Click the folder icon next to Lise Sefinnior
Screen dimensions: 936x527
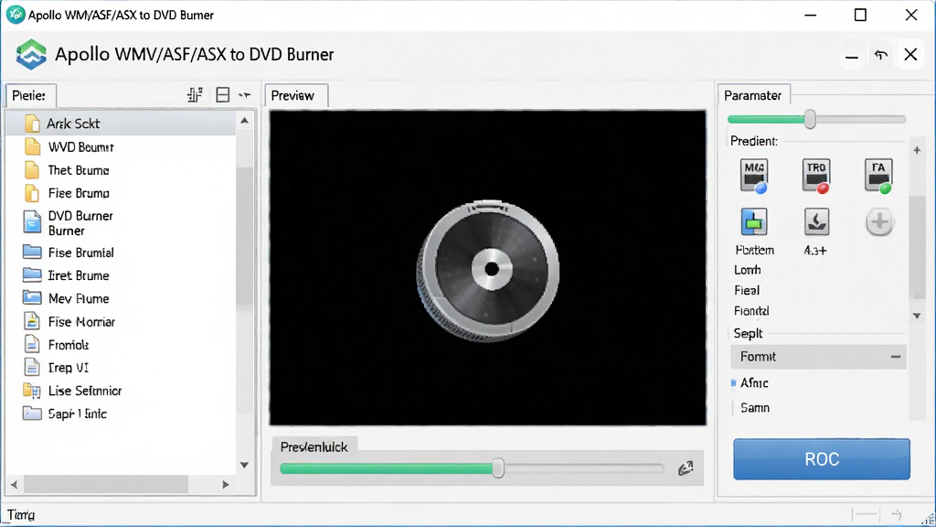pyautogui.click(x=32, y=391)
